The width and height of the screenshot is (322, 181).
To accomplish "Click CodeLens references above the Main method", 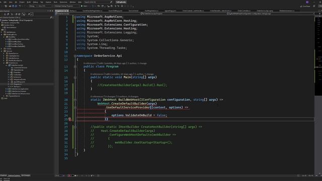I will point(97,74).
